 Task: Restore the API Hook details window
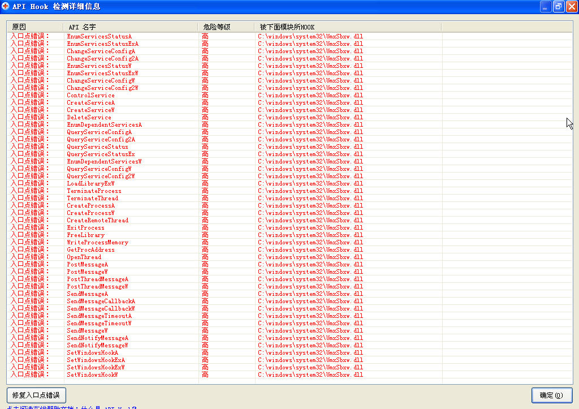(x=558, y=7)
